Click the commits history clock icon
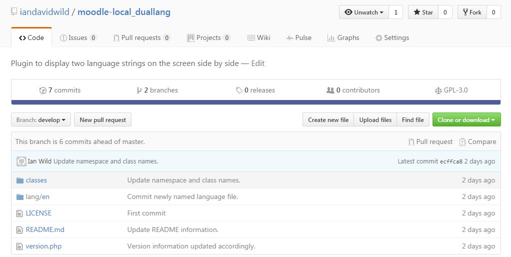This screenshot has width=511, height=257. pos(42,90)
